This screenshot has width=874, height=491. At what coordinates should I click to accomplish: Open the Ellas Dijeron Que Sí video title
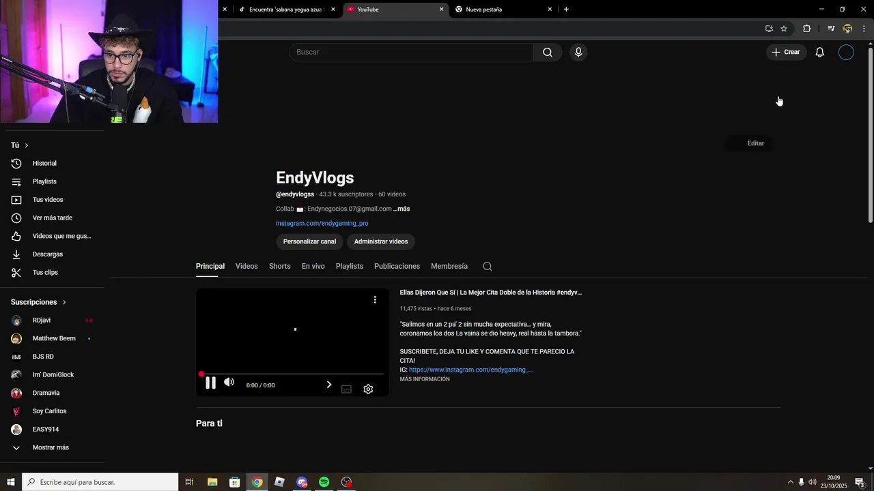[x=491, y=293]
